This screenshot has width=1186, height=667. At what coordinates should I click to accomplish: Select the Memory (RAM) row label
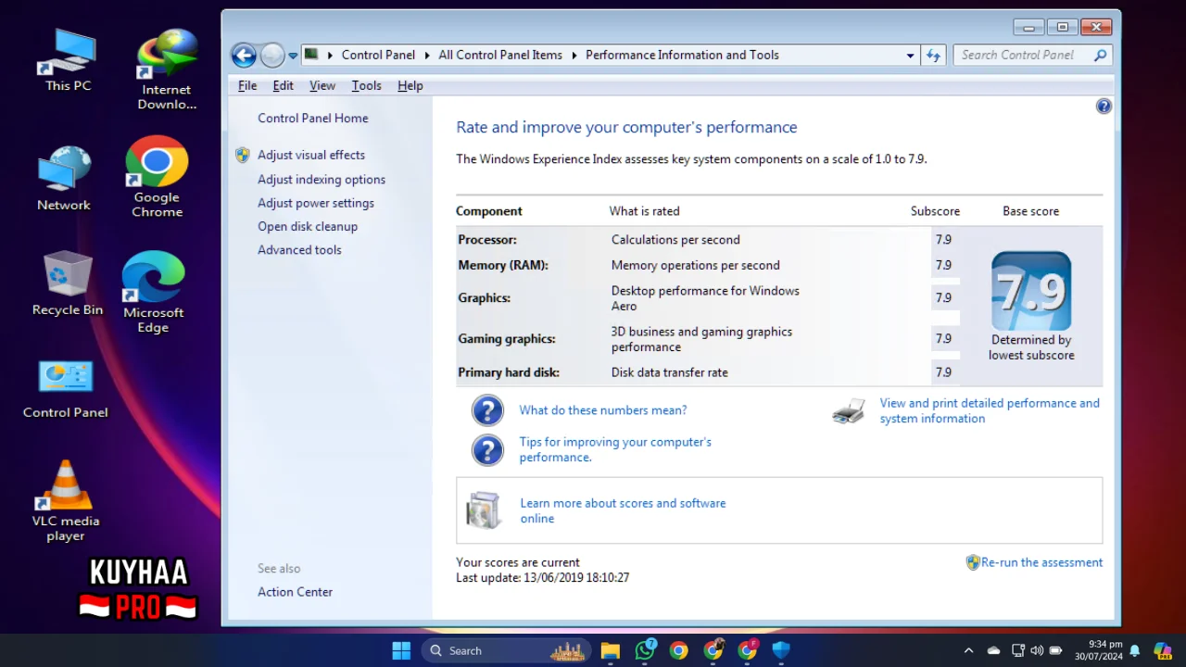[503, 265]
